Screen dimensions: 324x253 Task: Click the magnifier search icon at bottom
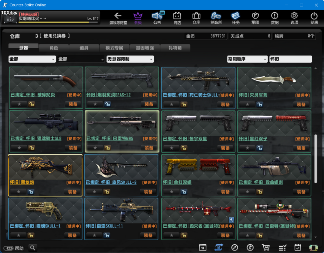click(x=33, y=248)
